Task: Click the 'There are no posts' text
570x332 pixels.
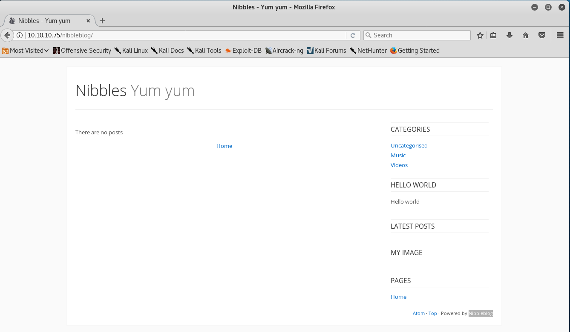Action: point(99,132)
